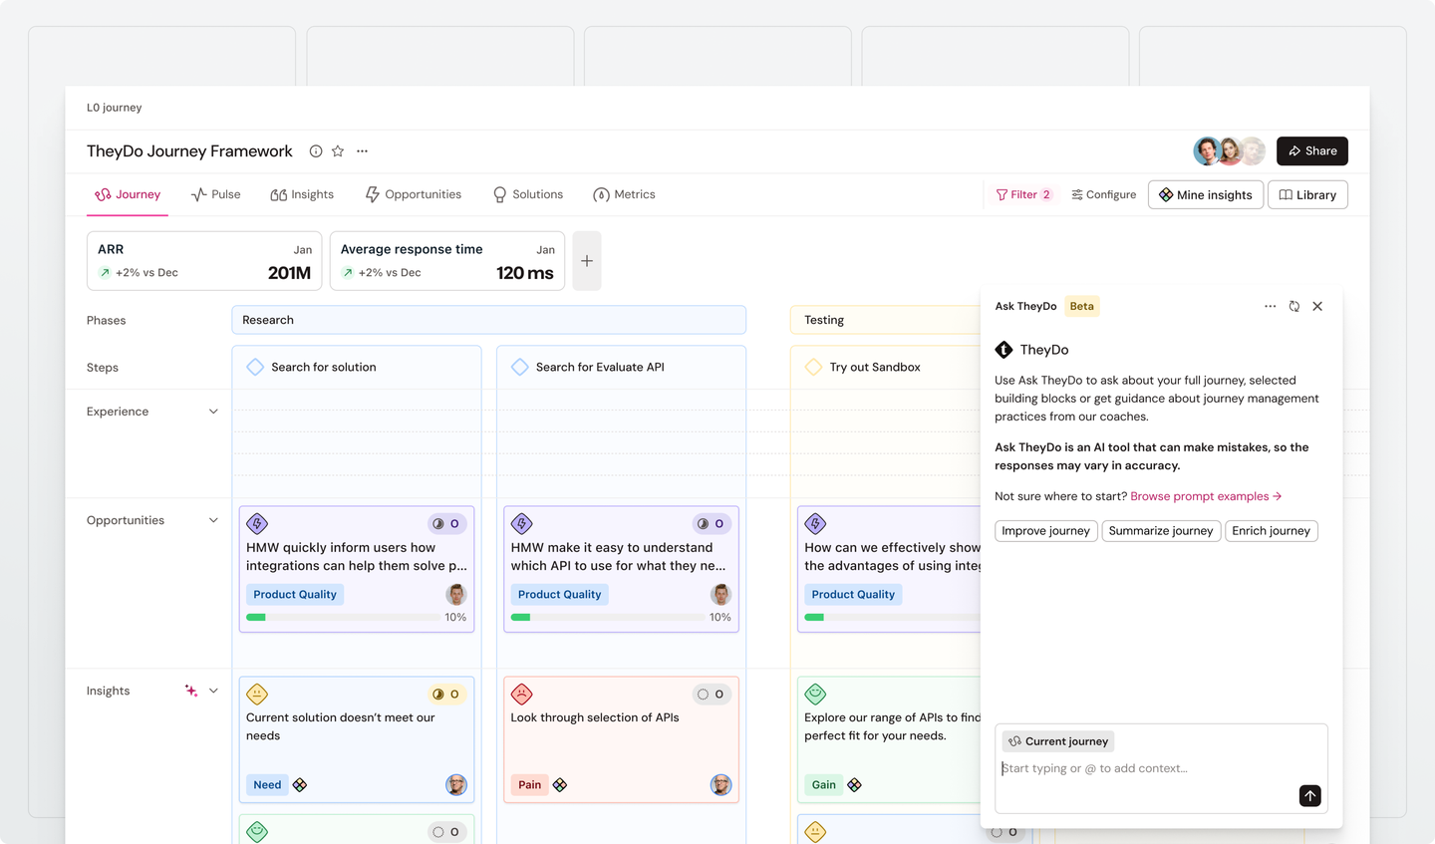1435x844 pixels.
Task: Open Filter with two active filters
Action: 1023,194
